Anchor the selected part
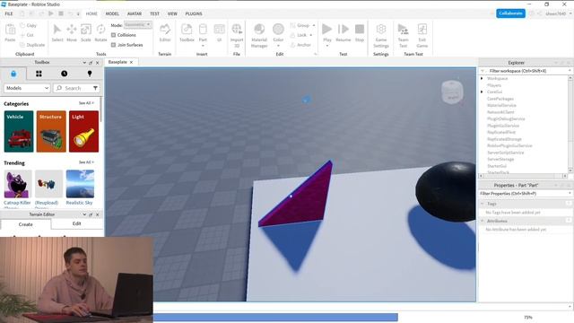Screen dimensions: 574x323 click(x=300, y=45)
